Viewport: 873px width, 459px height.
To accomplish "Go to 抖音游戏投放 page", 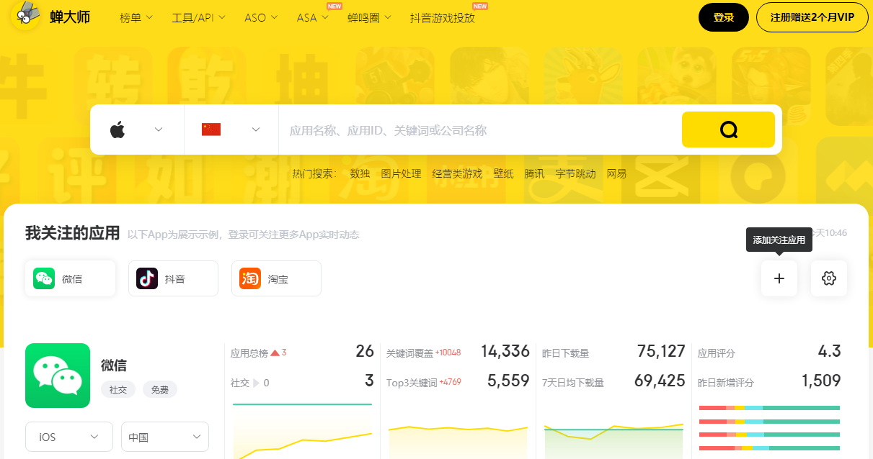I will [442, 18].
